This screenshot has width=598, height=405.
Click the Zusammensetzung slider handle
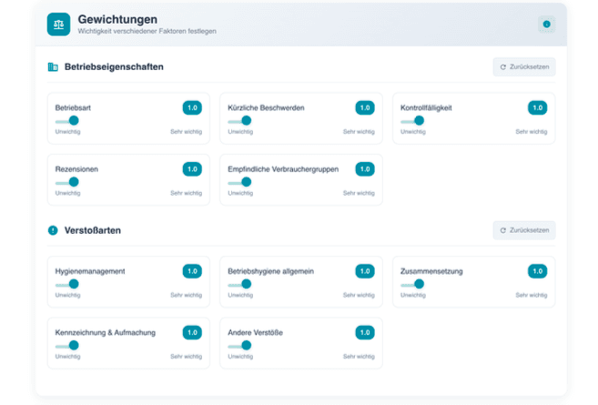pyautogui.click(x=419, y=284)
